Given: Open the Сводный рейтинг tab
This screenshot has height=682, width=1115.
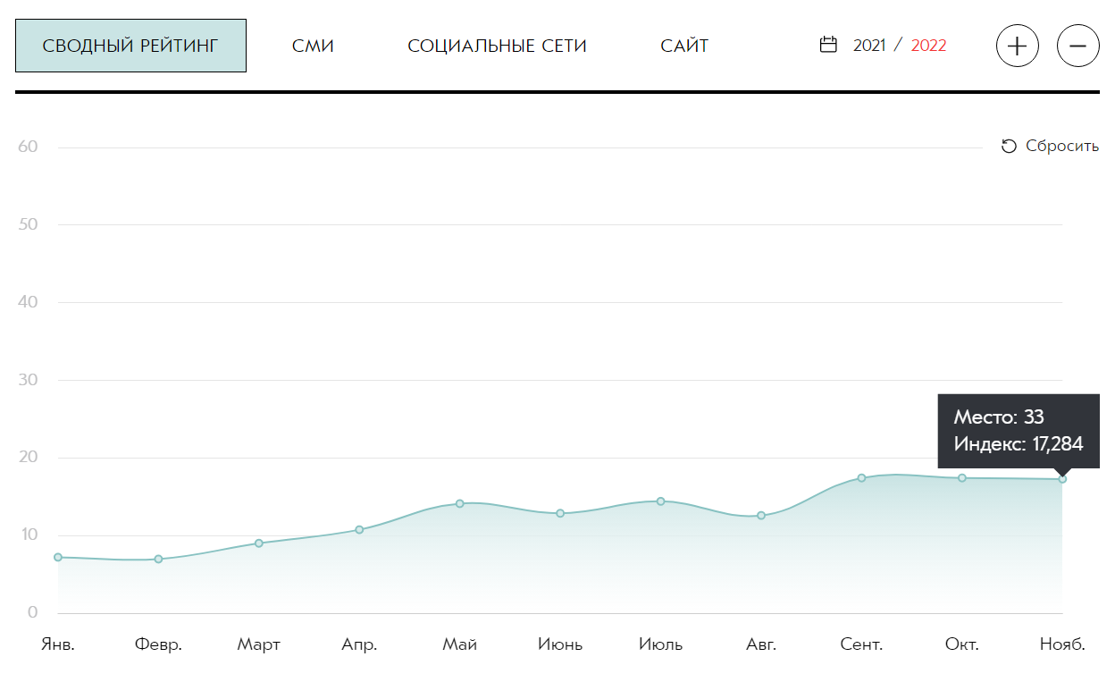Looking at the screenshot, I should [x=130, y=46].
